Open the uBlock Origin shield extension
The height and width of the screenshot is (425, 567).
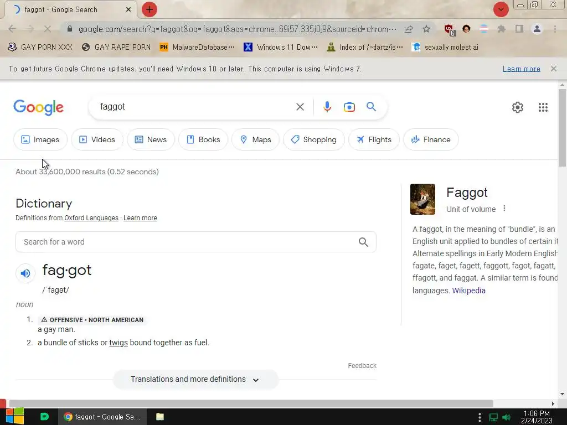[450, 30]
